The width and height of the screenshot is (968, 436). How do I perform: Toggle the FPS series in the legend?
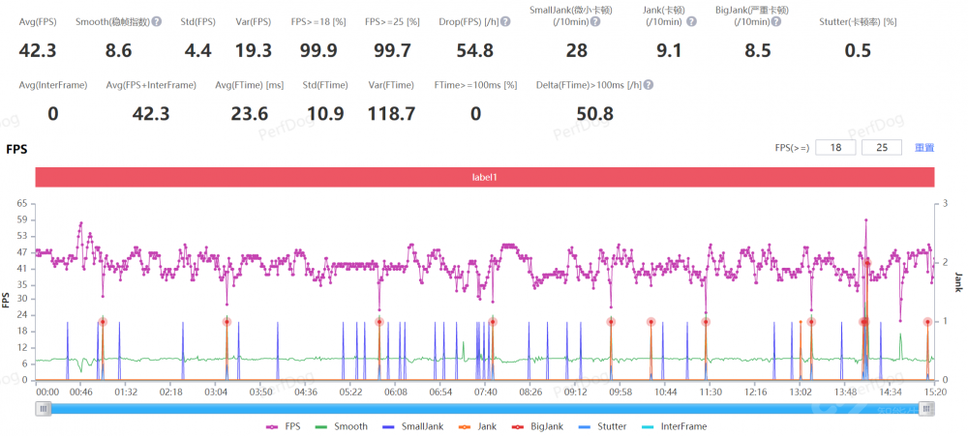point(285,426)
